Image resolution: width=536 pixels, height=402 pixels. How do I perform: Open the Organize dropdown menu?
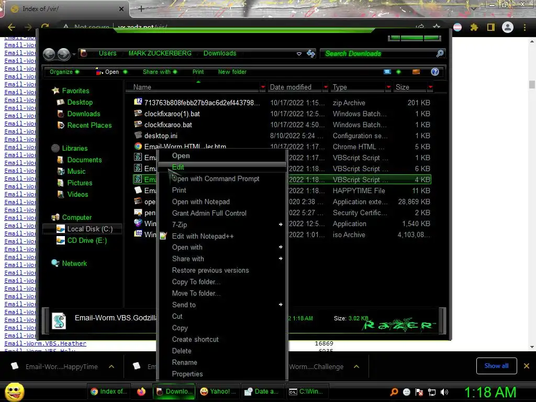(64, 72)
